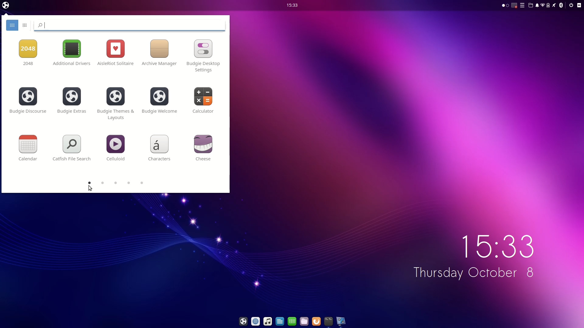584x328 pixels.
Task: Open the notifications bell panel
Action: 537,5
